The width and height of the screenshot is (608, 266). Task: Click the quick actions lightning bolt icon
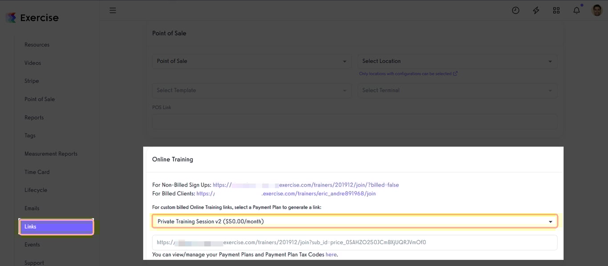[x=536, y=10]
